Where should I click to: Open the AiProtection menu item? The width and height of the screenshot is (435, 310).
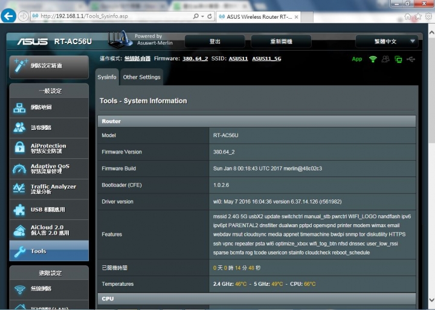[x=49, y=148]
